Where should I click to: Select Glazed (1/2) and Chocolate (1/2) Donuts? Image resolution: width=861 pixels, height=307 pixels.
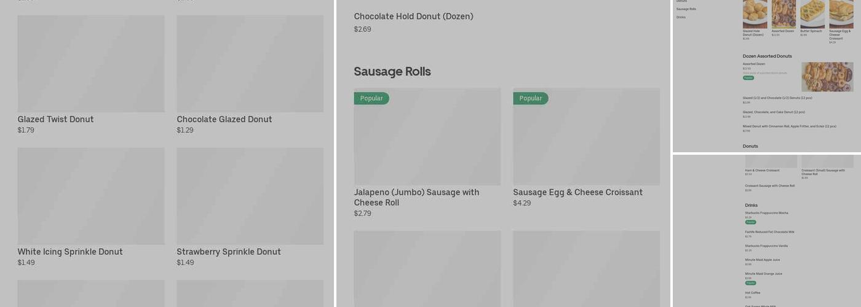pos(777,98)
